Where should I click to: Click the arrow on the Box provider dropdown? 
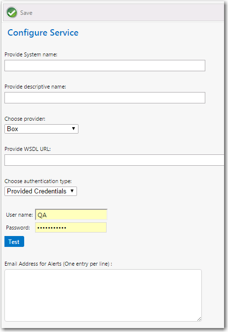tap(74, 129)
